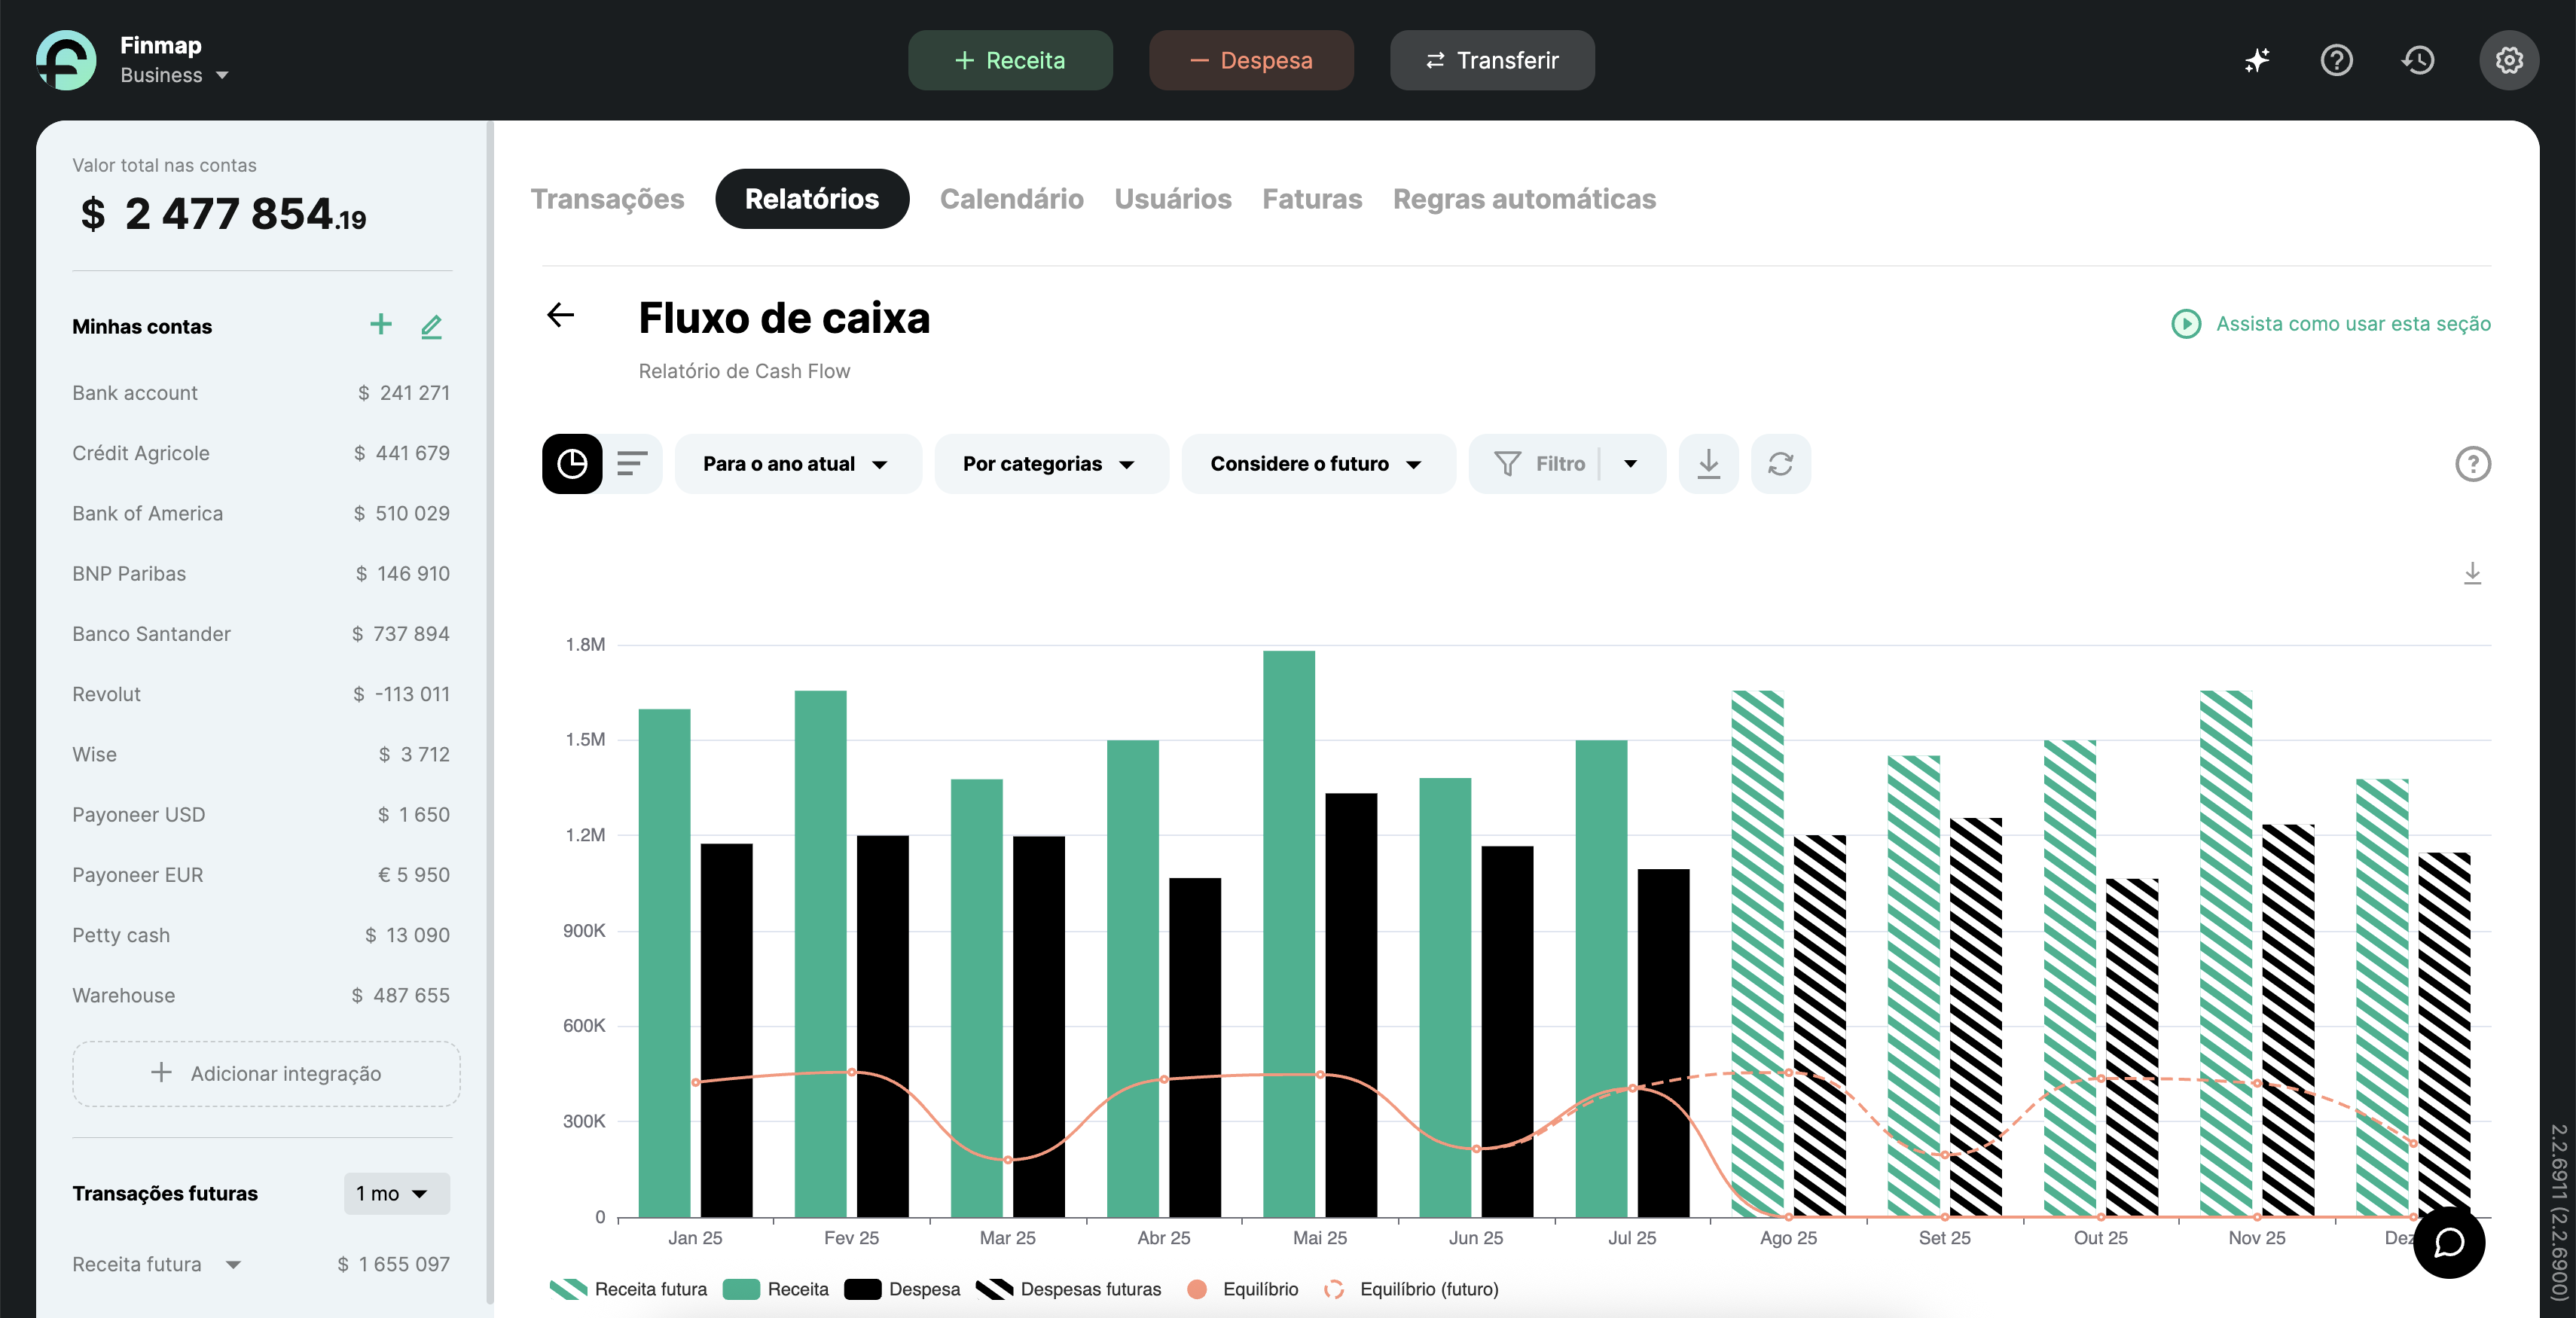Open Assista como usar esta seção link
Viewport: 2576px width, 1318px height.
coord(2353,323)
